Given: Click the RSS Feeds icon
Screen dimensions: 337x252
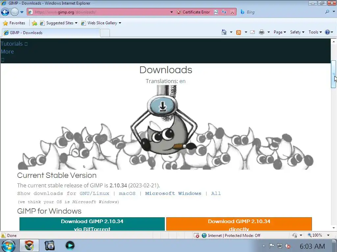Looking at the screenshot, I should click(x=238, y=32).
